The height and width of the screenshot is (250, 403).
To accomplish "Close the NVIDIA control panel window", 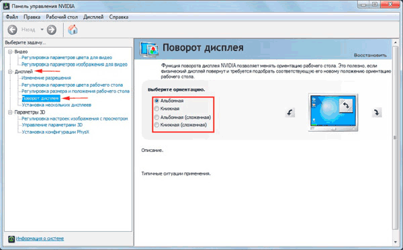I will click(x=390, y=5).
